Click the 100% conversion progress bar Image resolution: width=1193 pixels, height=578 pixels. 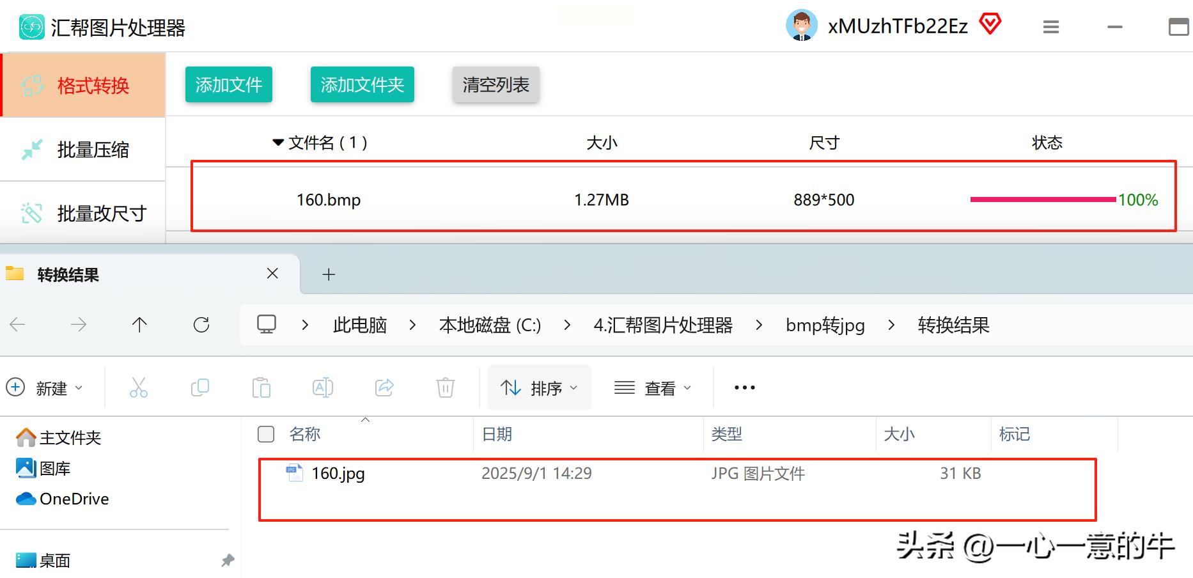(x=1042, y=199)
